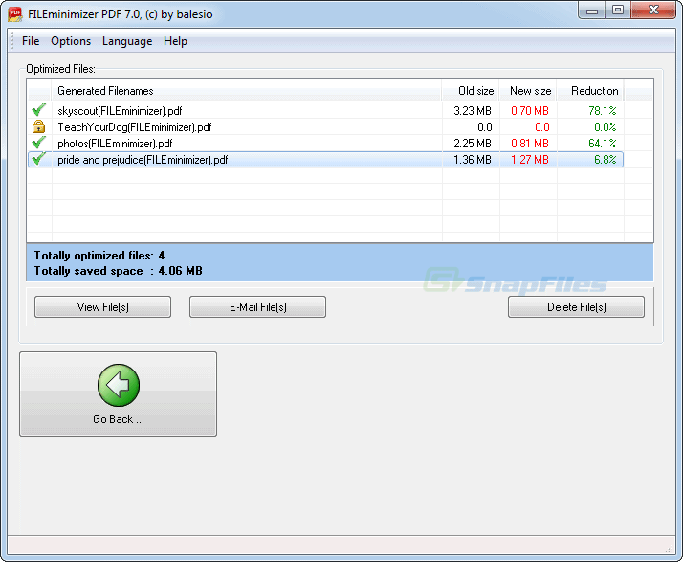Click the 64.1% reduction value
The image size is (683, 562).
pyautogui.click(x=602, y=144)
